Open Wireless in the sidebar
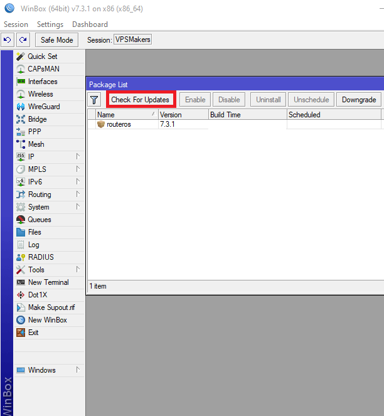 (50, 94)
